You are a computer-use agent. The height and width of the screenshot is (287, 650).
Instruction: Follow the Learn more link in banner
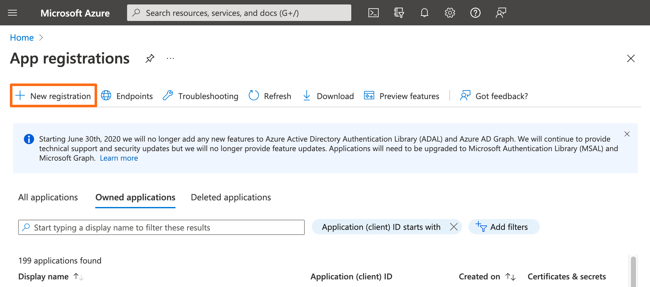coord(119,158)
